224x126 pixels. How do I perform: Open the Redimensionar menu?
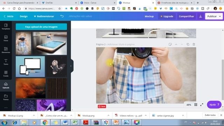click(44, 16)
